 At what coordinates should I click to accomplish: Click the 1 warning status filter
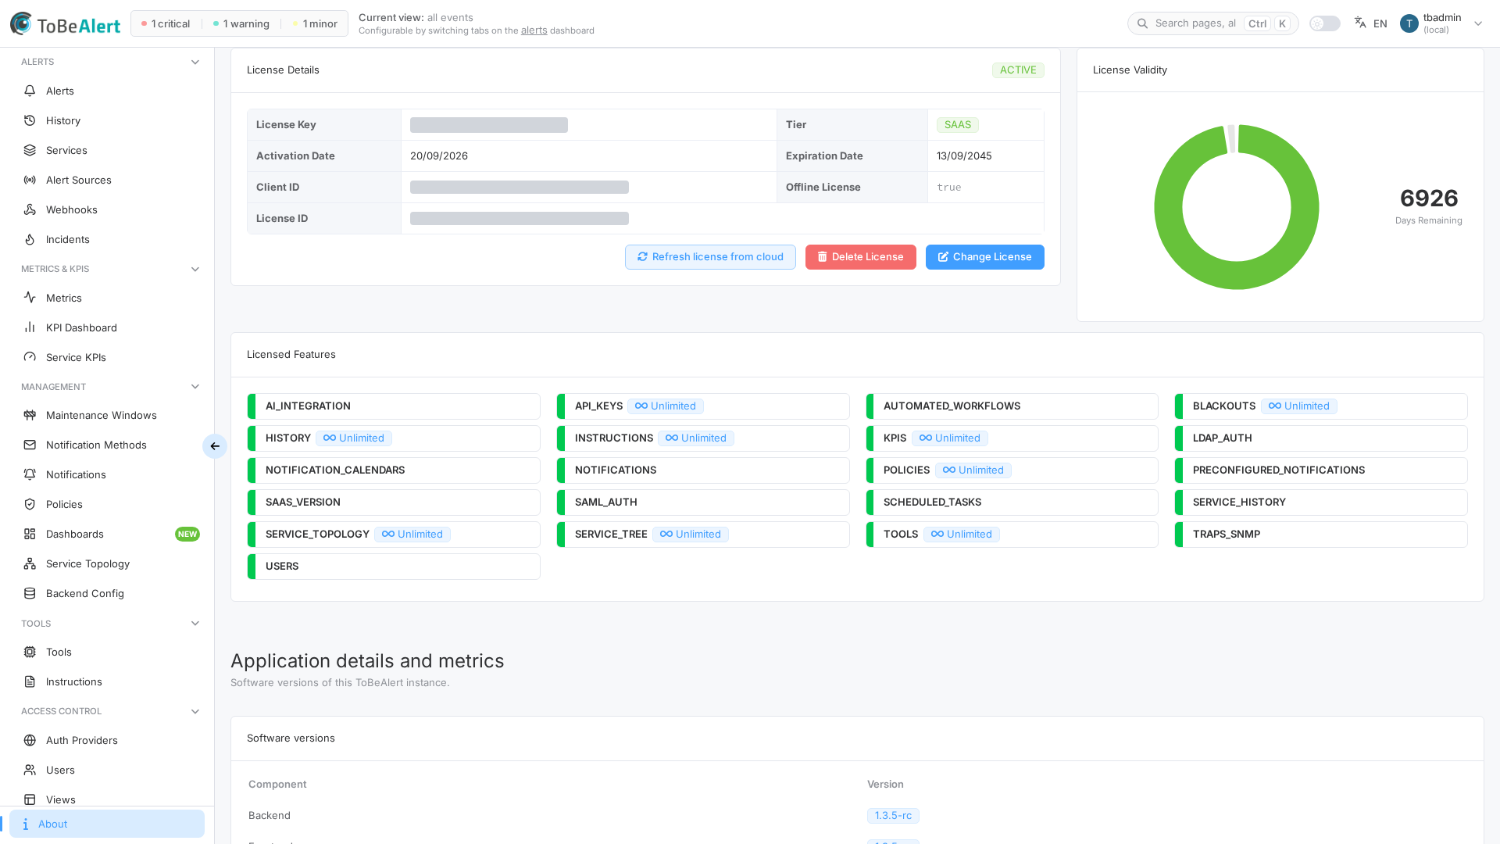(x=241, y=23)
